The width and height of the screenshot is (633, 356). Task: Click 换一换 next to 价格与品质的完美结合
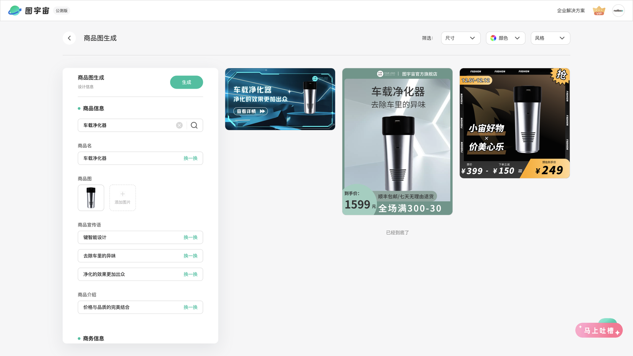pos(190,307)
